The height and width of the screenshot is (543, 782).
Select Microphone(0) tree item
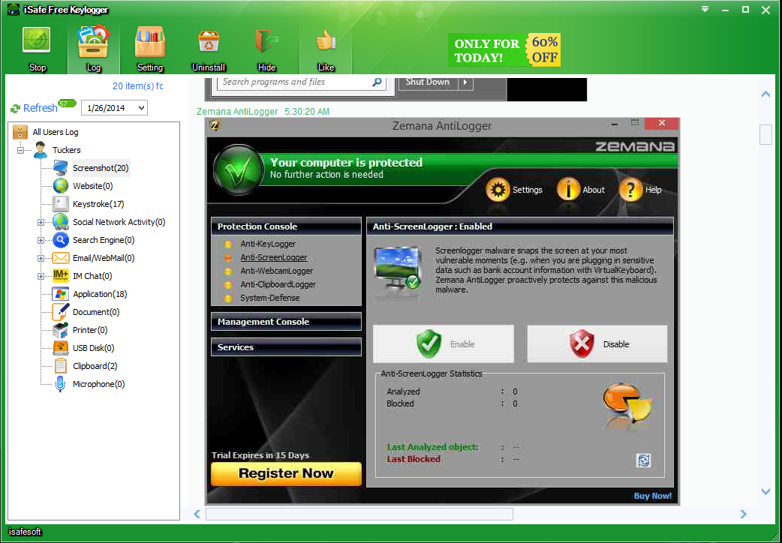coord(99,384)
